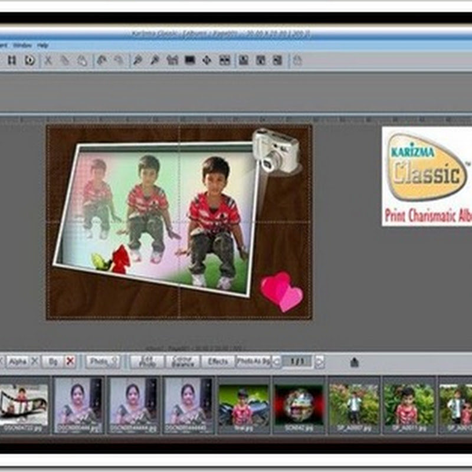472x472 pixels.
Task: Select the camera clipart on album page
Action: point(276,151)
